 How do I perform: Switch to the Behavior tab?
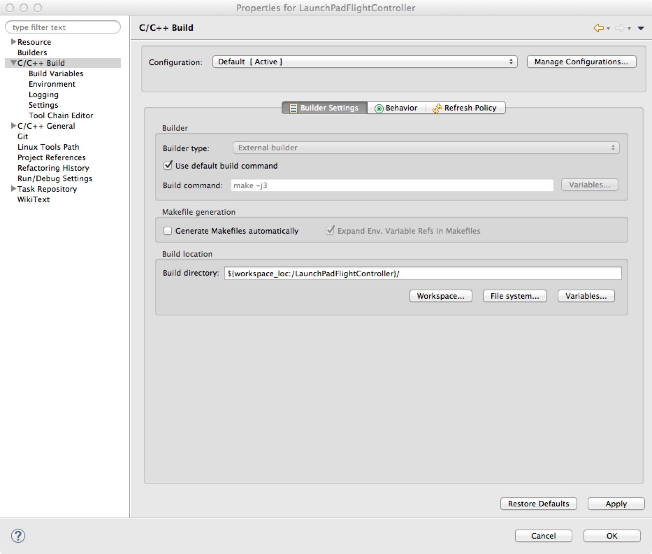(396, 108)
